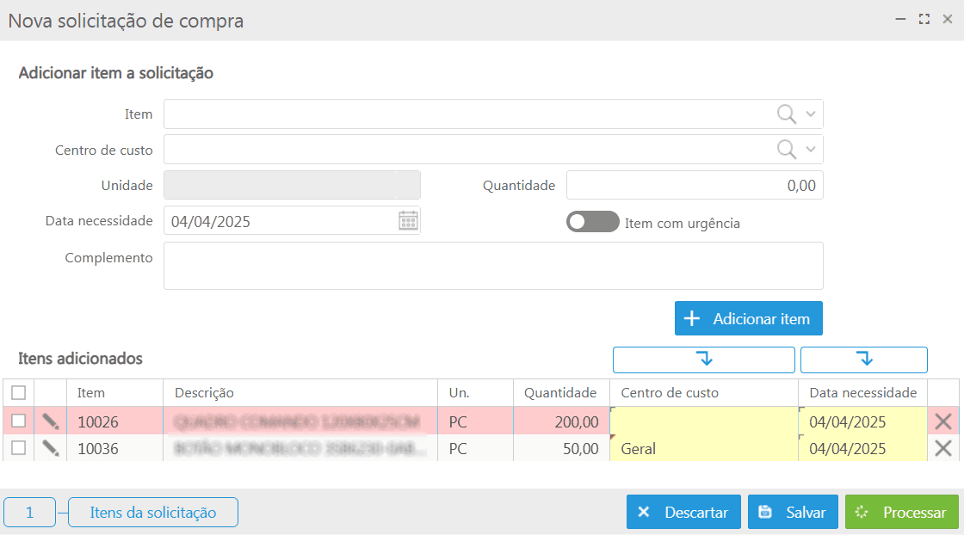Save the request with the Salvar button
This screenshot has height=535, width=964.
click(792, 512)
